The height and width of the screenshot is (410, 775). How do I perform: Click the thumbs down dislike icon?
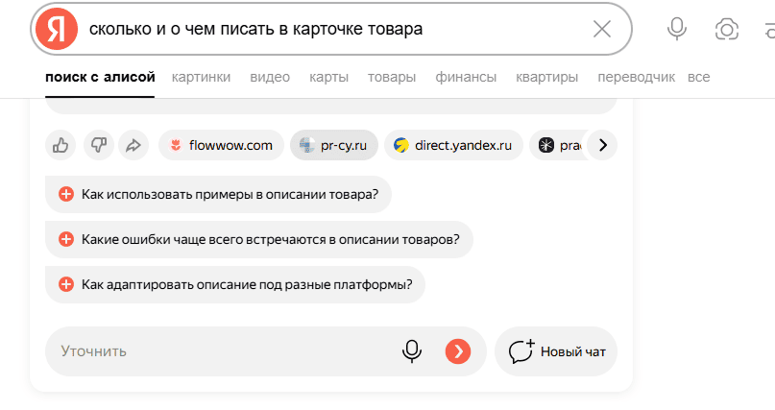click(98, 145)
